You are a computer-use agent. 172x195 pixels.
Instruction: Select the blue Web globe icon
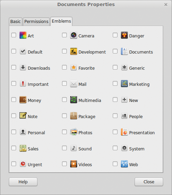point(124,164)
